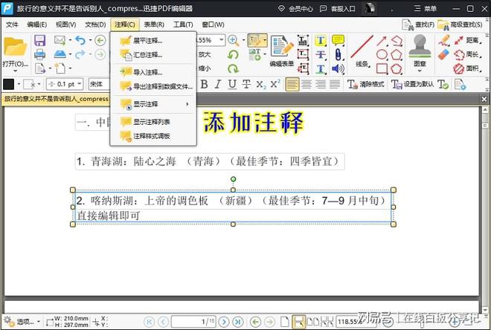Toggle underline text formatting
The image size is (491, 330).
232,84
